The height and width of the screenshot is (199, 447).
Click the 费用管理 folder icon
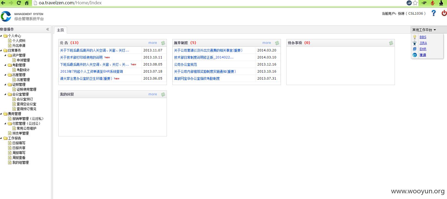(5, 114)
